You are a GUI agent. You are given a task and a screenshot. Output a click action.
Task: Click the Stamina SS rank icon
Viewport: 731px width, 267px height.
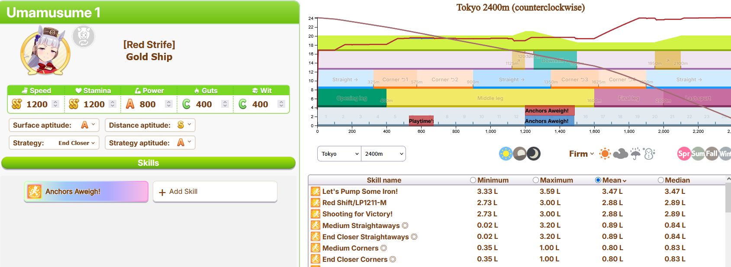[x=74, y=104]
